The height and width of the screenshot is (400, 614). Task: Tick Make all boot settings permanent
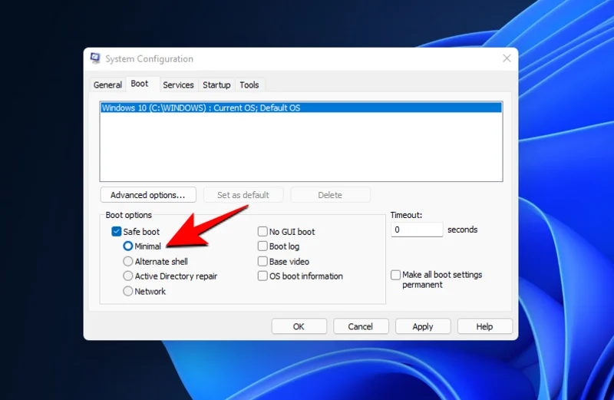(x=395, y=275)
